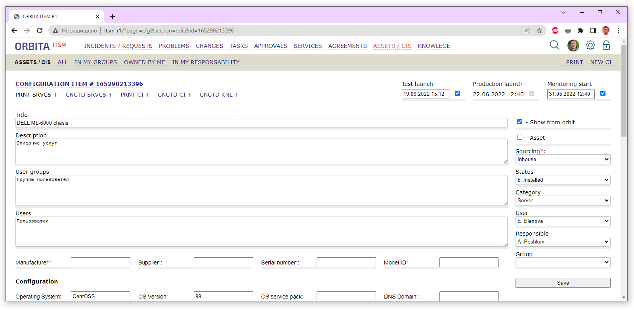634x310 pixels.
Task: Open browser extensions puzzle icon
Action: coord(581,30)
